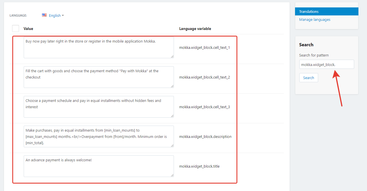Viewport: 367px width, 191px height.
Task: Edit the "Fill the cart with goods" text box
Action: pyautogui.click(x=99, y=77)
